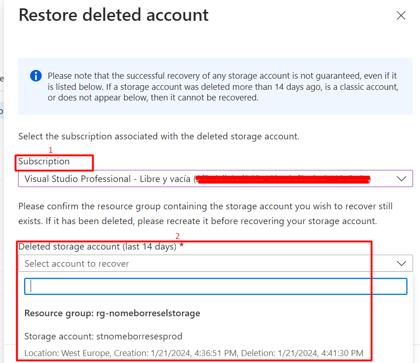Click the red annotation number 2
This screenshot has width=420, height=363.
178,236
